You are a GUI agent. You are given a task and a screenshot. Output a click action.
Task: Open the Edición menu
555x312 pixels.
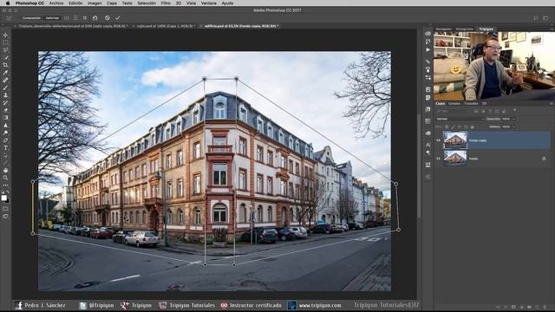coord(75,3)
